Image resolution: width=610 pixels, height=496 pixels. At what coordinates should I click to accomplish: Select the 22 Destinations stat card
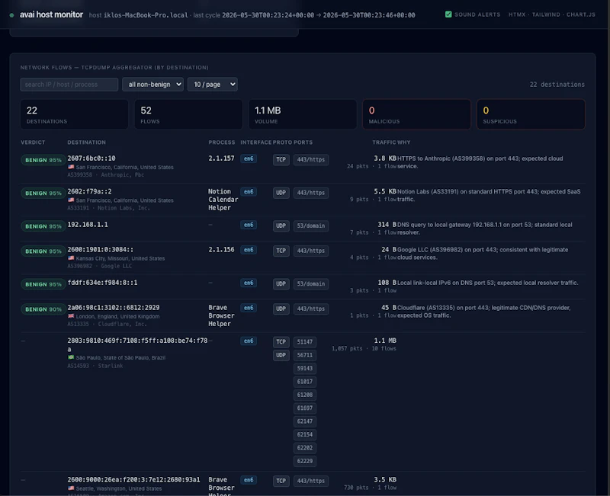74,114
